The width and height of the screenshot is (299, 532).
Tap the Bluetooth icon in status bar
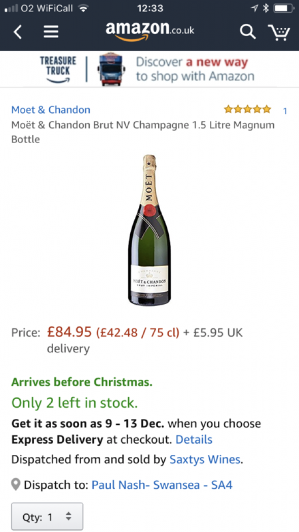pos(266,8)
